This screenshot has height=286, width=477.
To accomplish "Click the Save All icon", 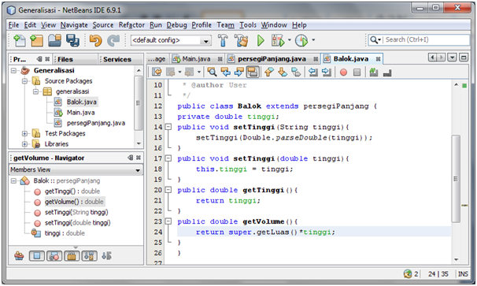I will (72, 40).
